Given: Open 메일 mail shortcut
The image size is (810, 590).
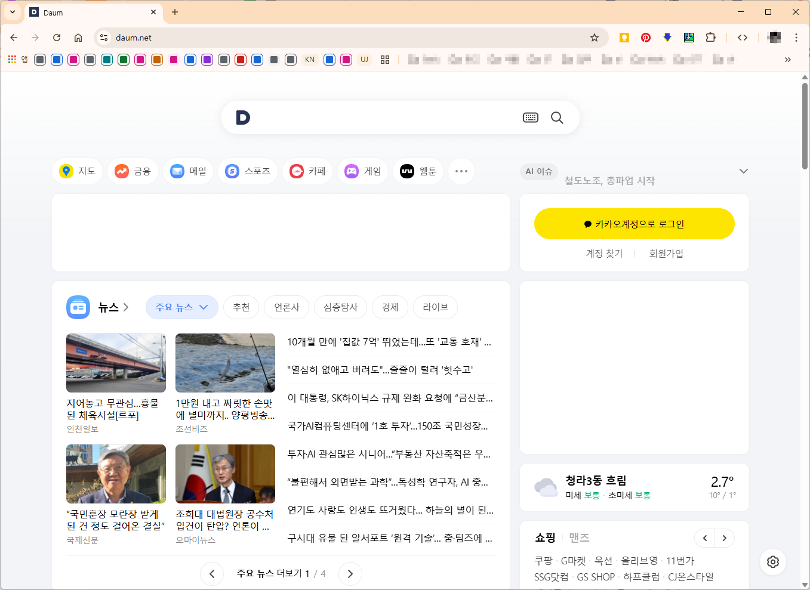Looking at the screenshot, I should point(188,171).
